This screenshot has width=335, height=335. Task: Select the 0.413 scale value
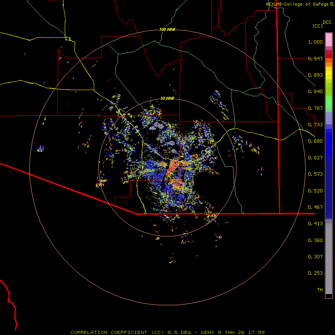[315, 224]
